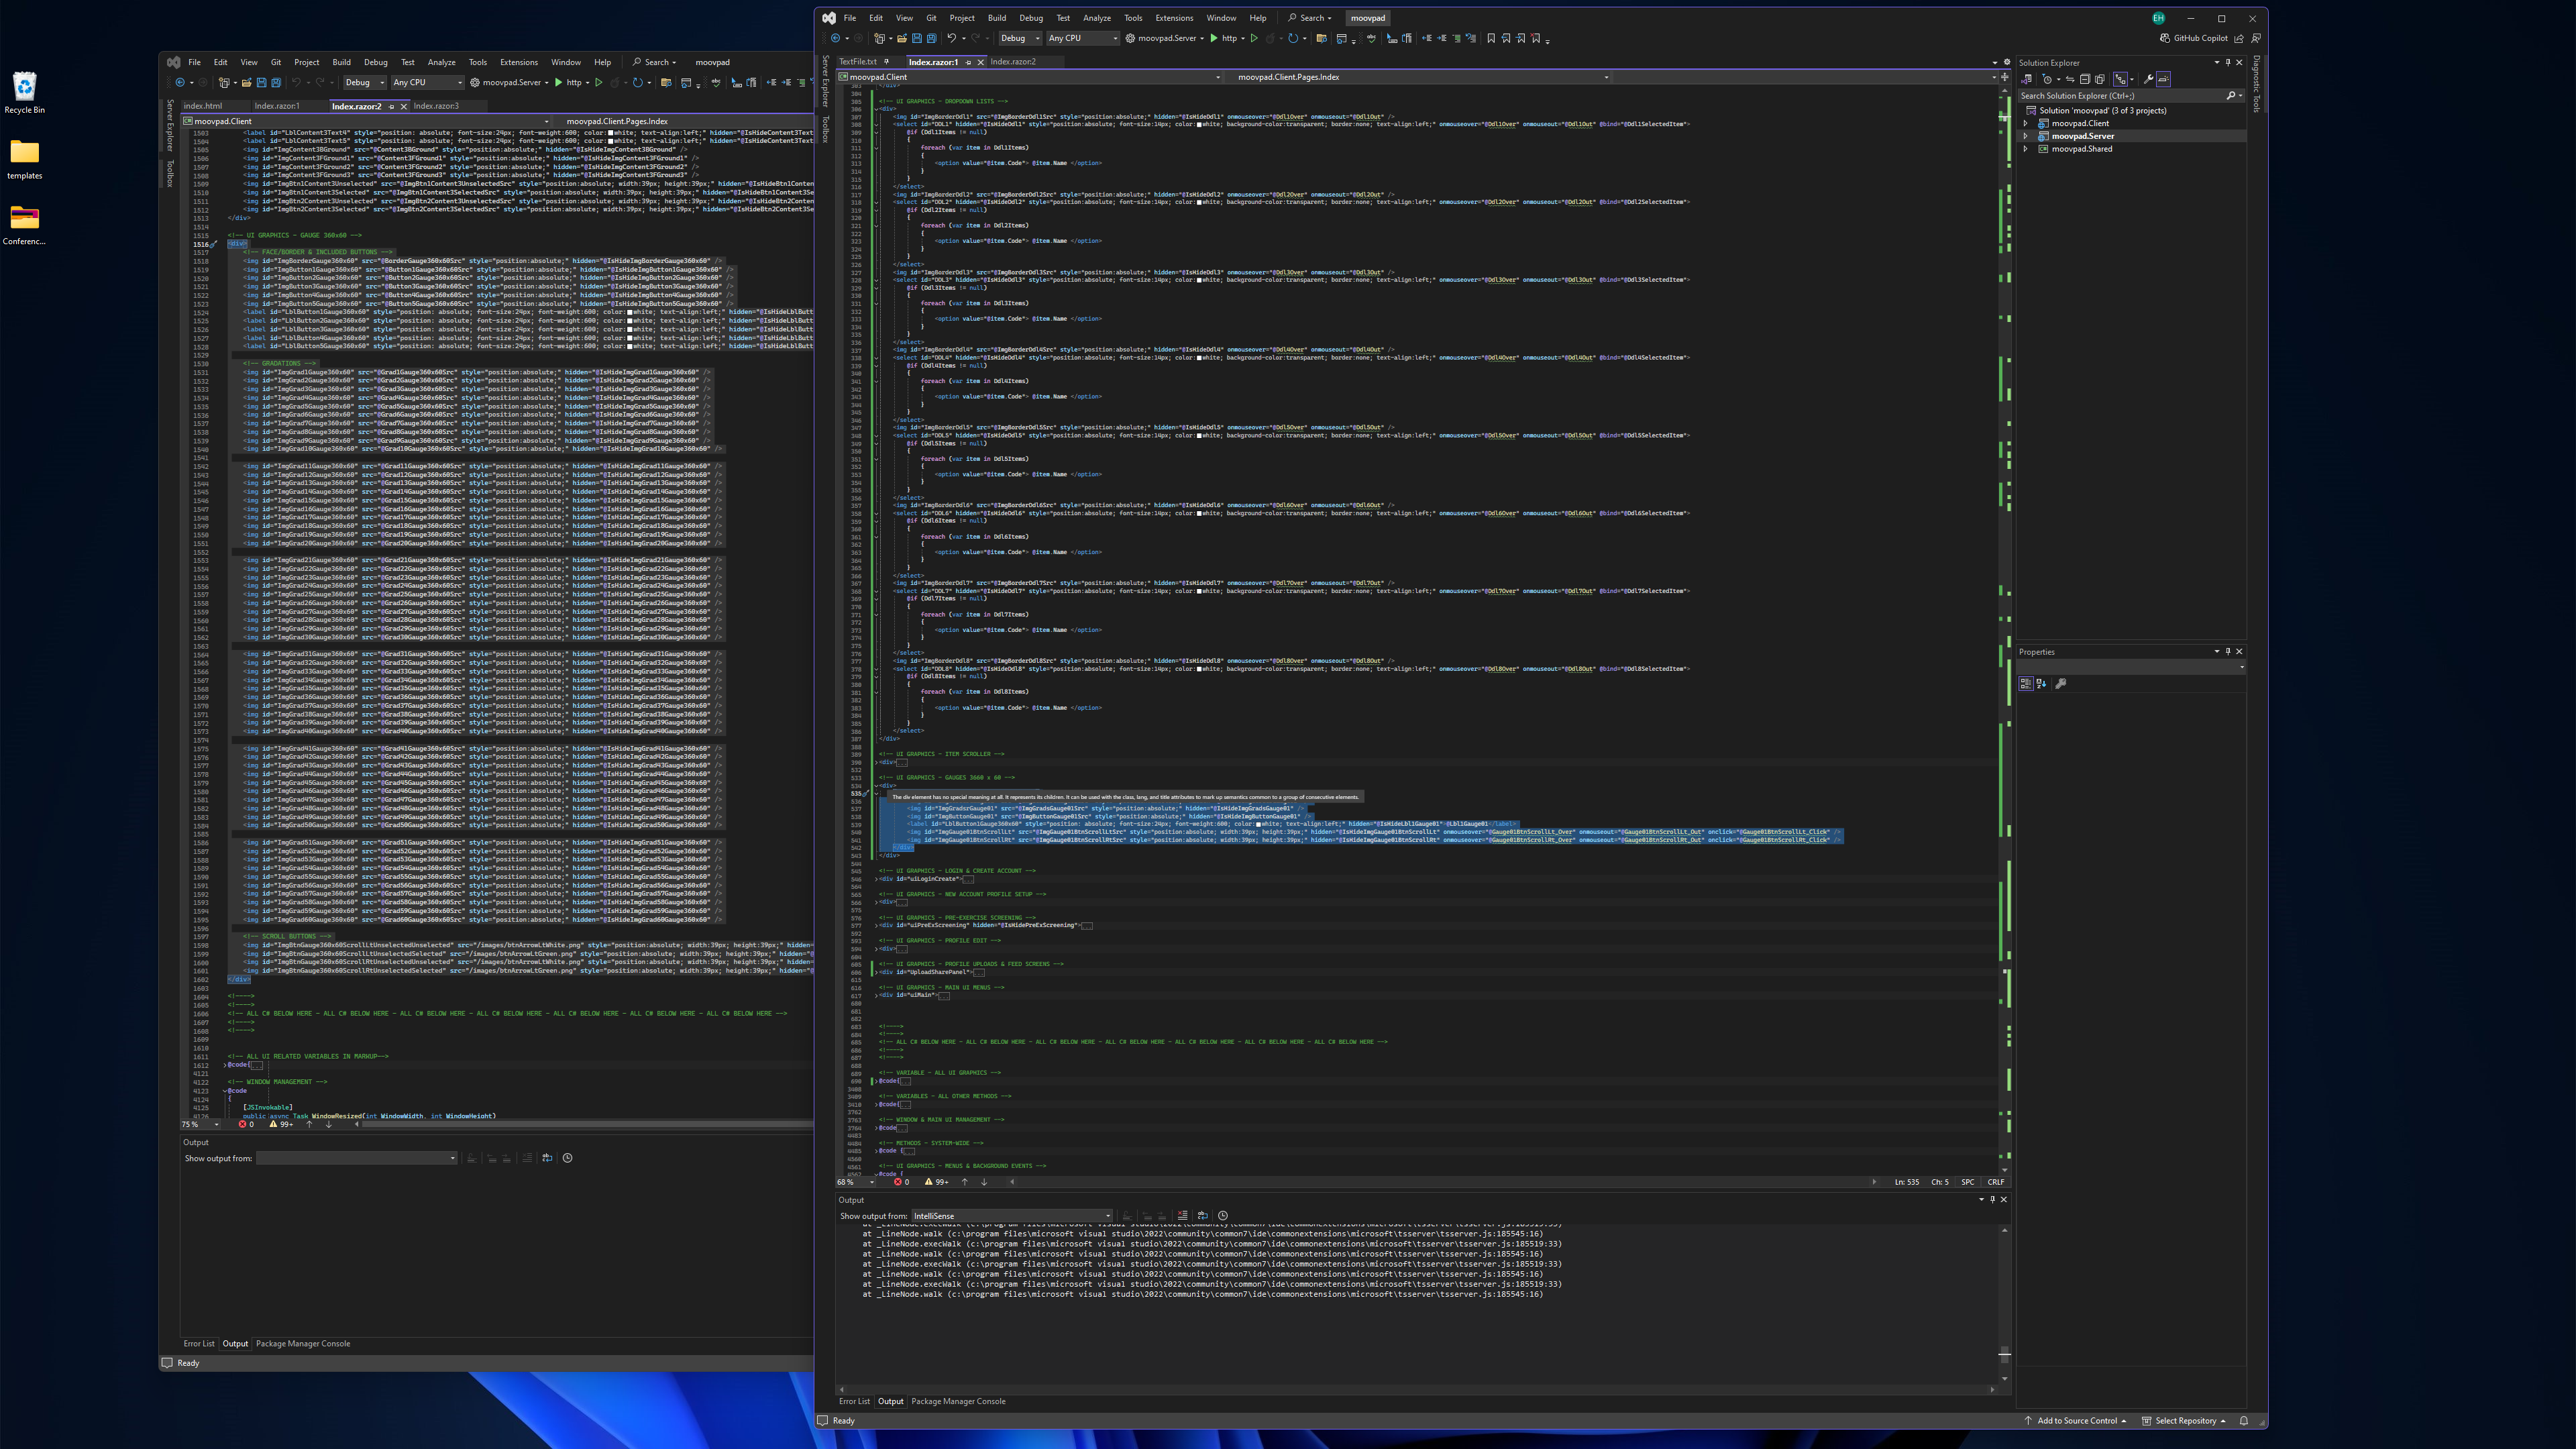Click the Open File folder icon in front window
The image size is (2576, 1449).
click(902, 38)
